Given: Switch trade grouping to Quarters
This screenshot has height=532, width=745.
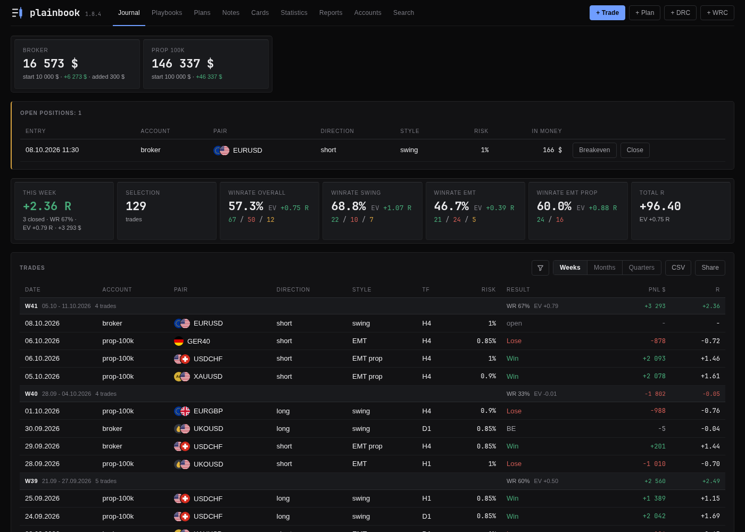Looking at the screenshot, I should coord(642,268).
